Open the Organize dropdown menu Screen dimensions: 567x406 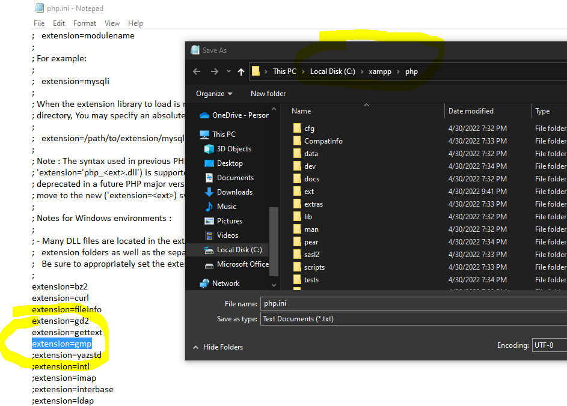(213, 94)
